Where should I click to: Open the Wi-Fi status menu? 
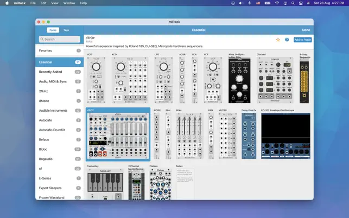(277, 3)
